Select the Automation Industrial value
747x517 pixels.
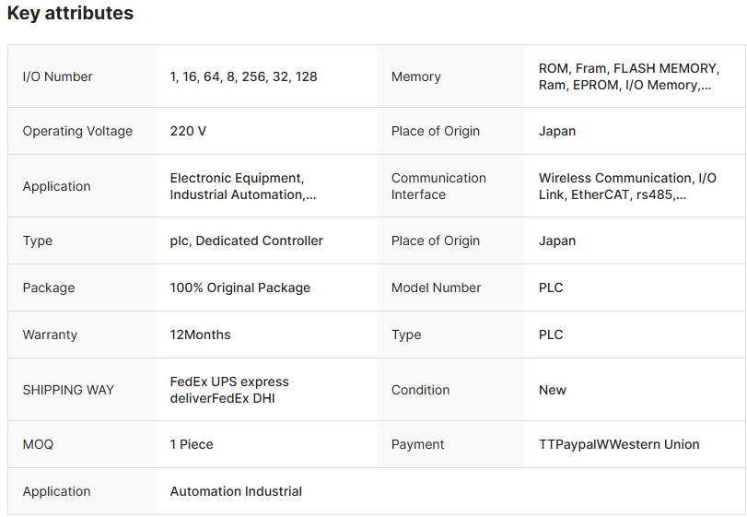click(236, 491)
